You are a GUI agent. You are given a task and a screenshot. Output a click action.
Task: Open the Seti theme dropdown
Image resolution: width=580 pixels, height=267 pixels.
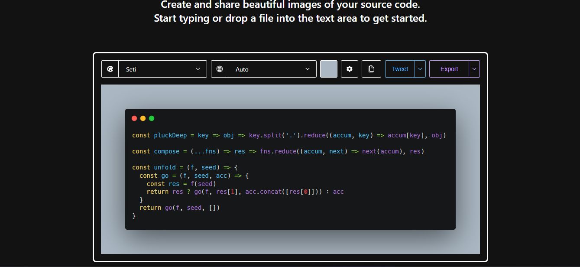(162, 69)
